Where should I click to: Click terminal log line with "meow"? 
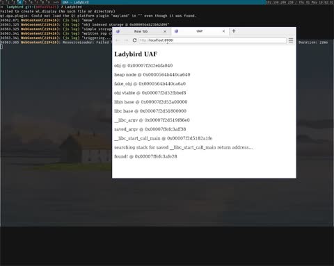coord(47,20)
